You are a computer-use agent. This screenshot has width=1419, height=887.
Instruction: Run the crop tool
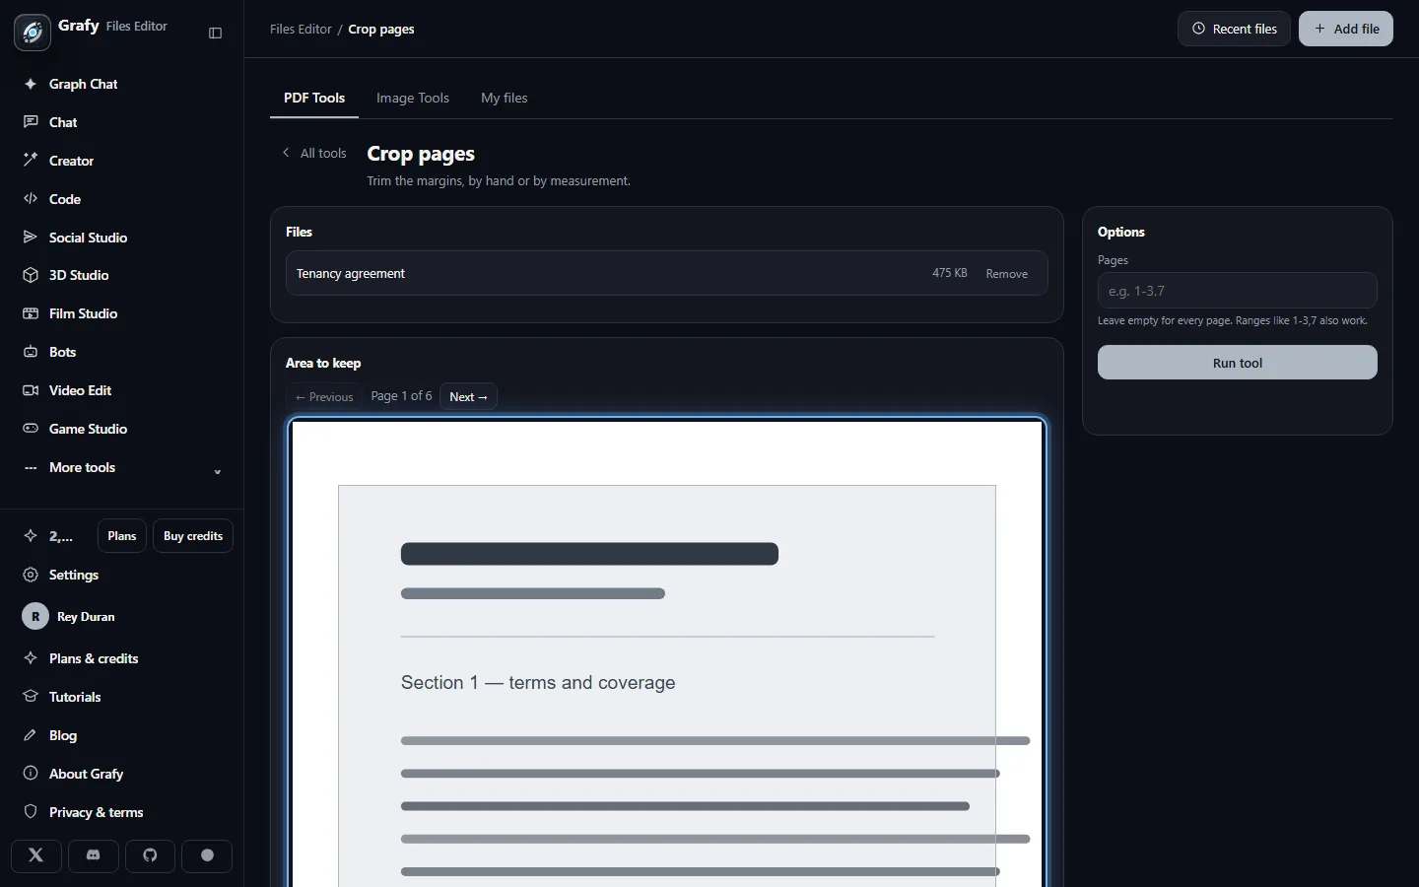[x=1238, y=363]
